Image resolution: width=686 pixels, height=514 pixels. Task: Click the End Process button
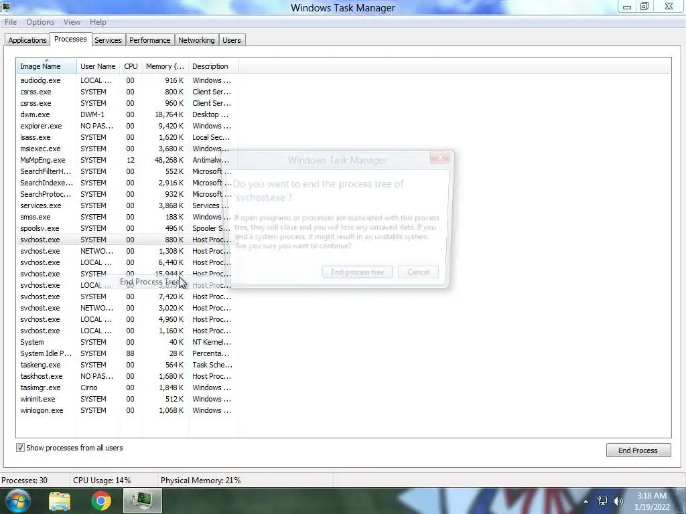(x=638, y=450)
